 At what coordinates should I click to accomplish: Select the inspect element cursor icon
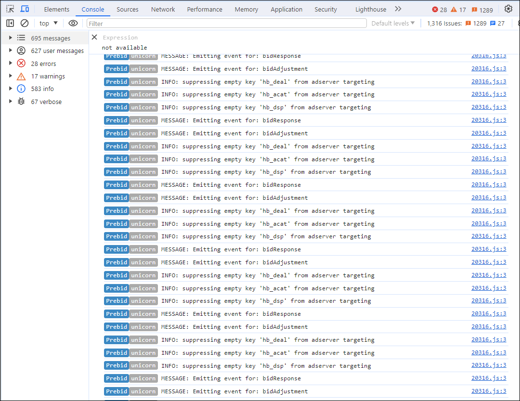pos(10,9)
